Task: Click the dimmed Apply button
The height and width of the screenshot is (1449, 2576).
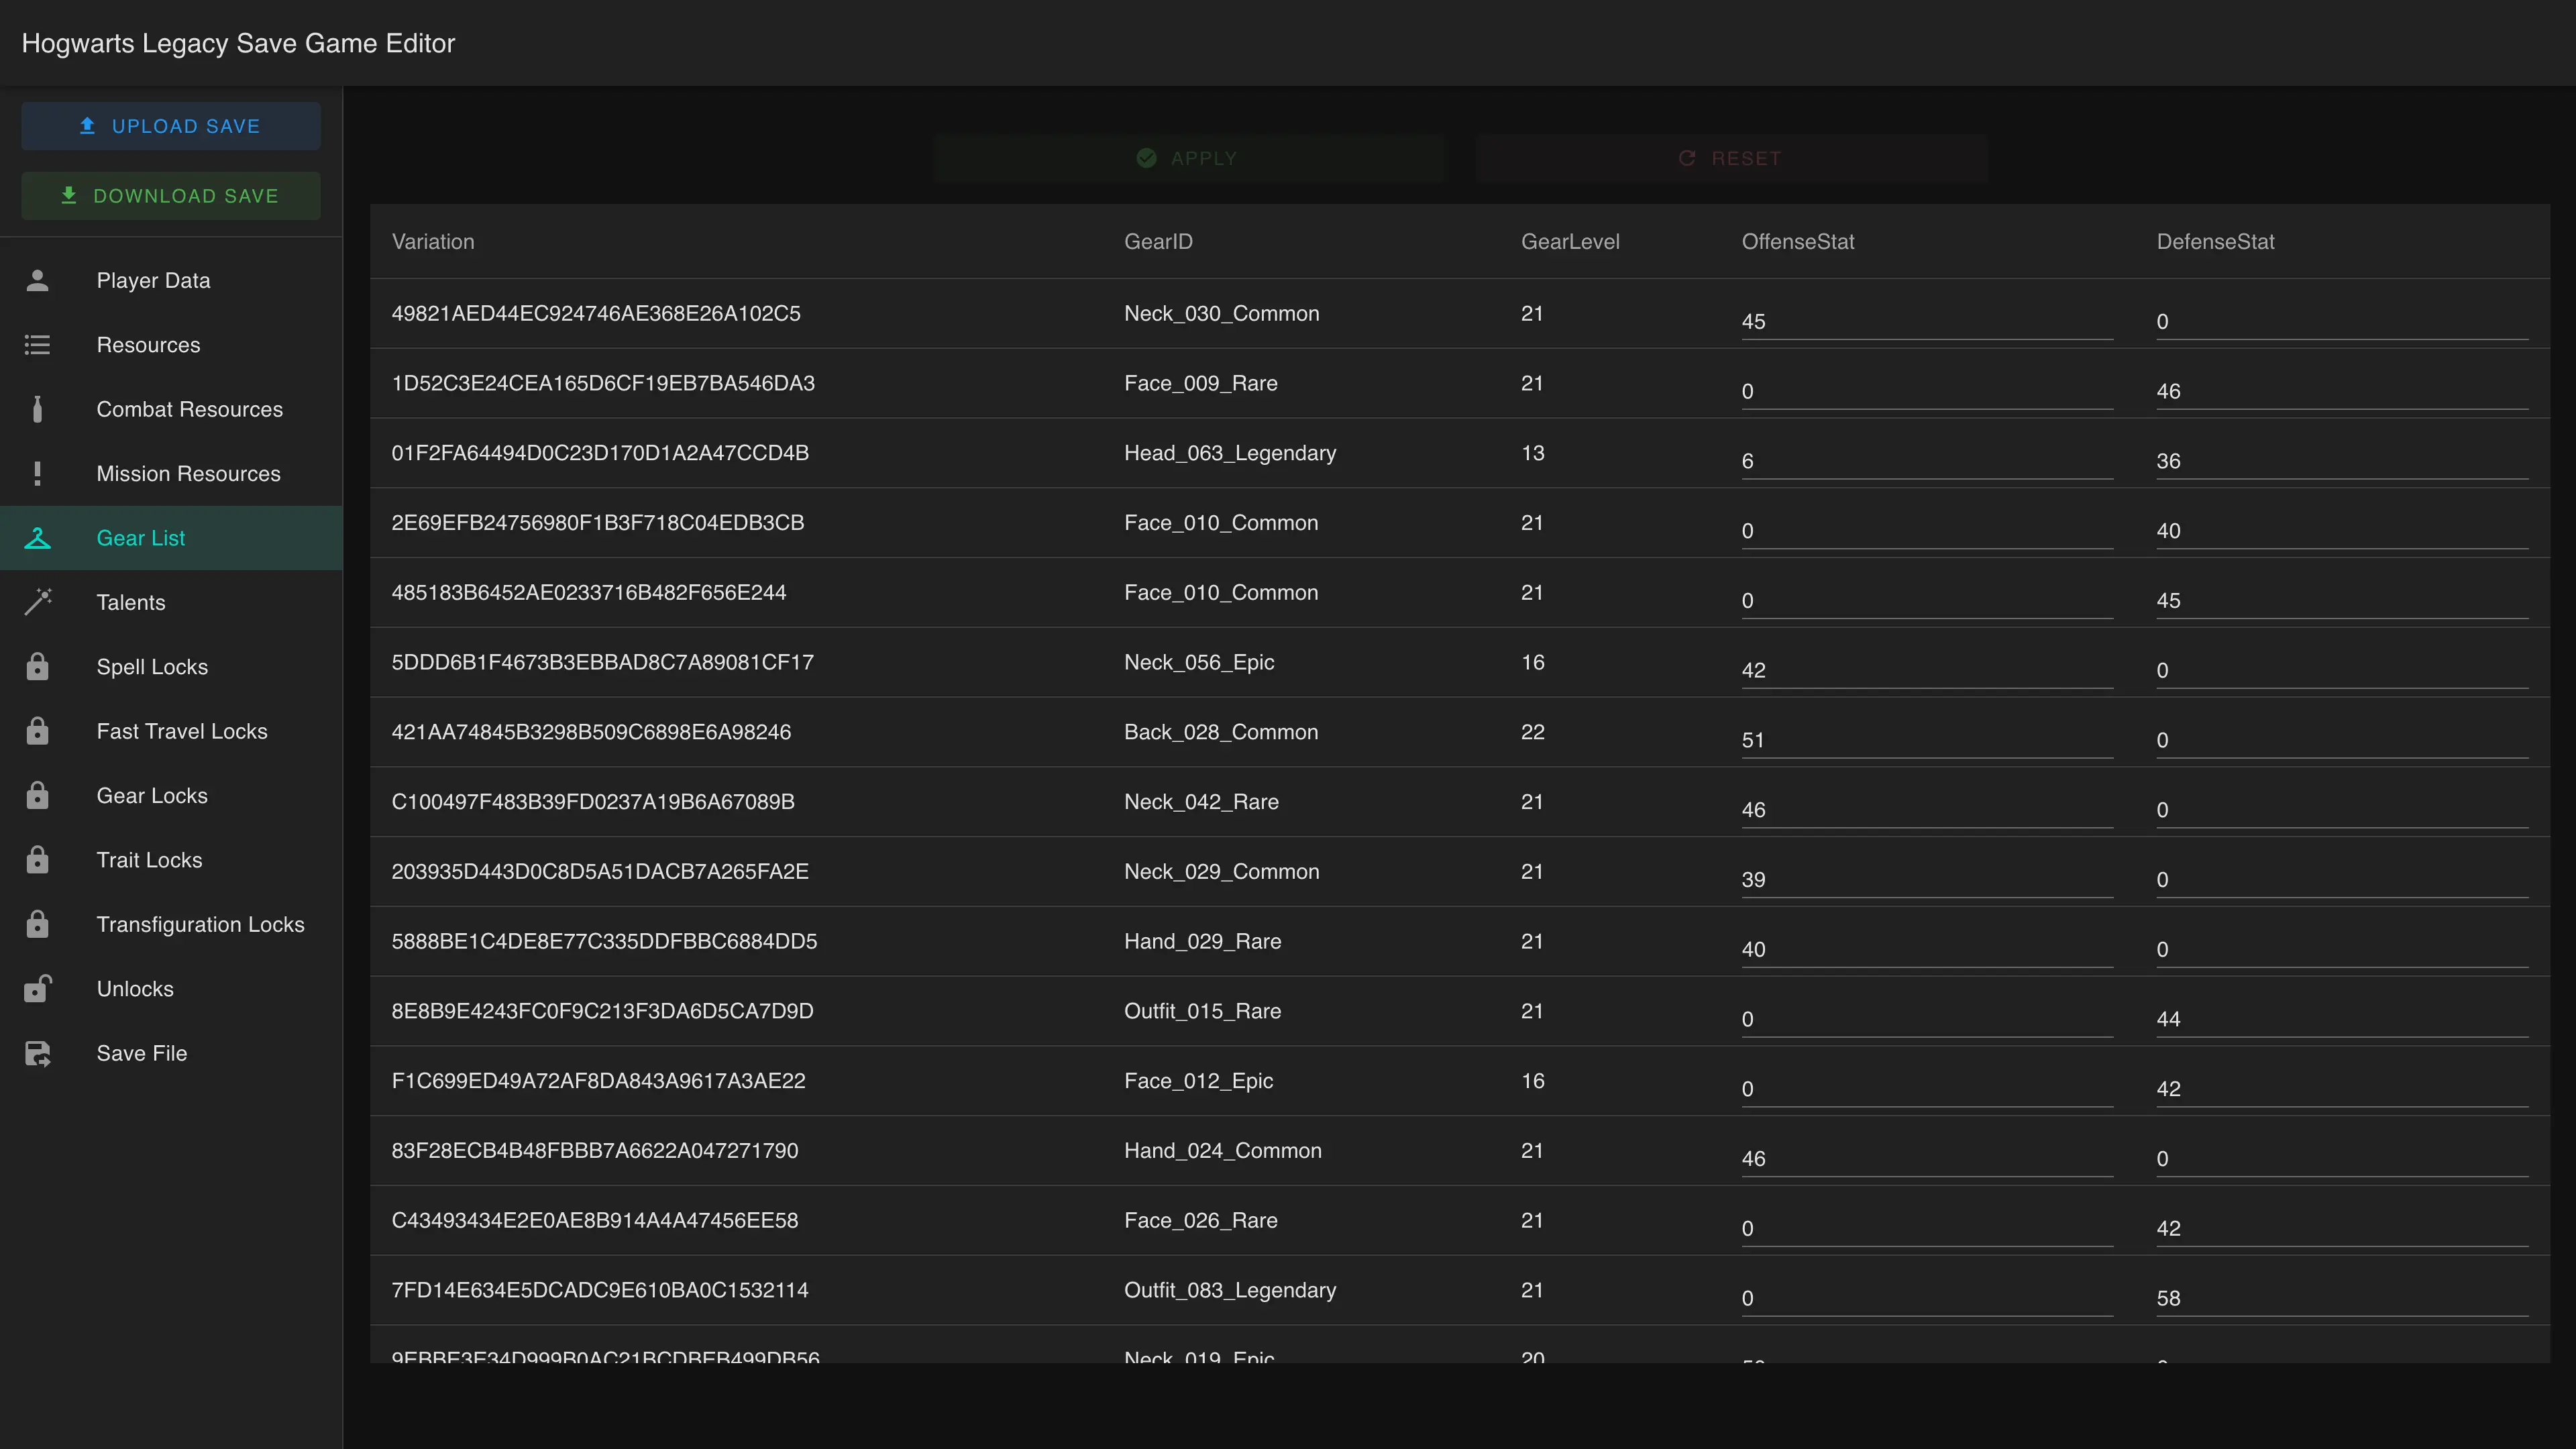Action: 1189,158
